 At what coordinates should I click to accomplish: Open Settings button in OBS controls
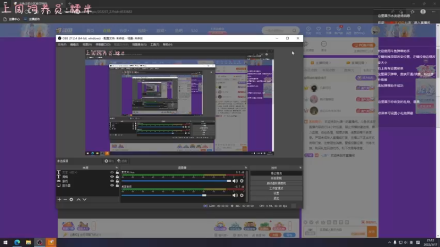(x=276, y=193)
